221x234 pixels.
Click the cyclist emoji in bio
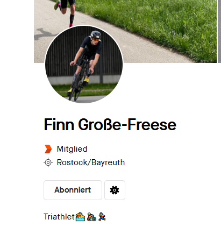pos(91,217)
